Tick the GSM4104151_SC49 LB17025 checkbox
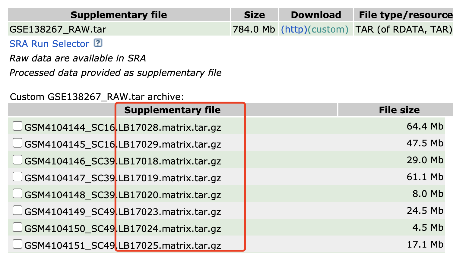Screen dimensions: 453x253 17,244
